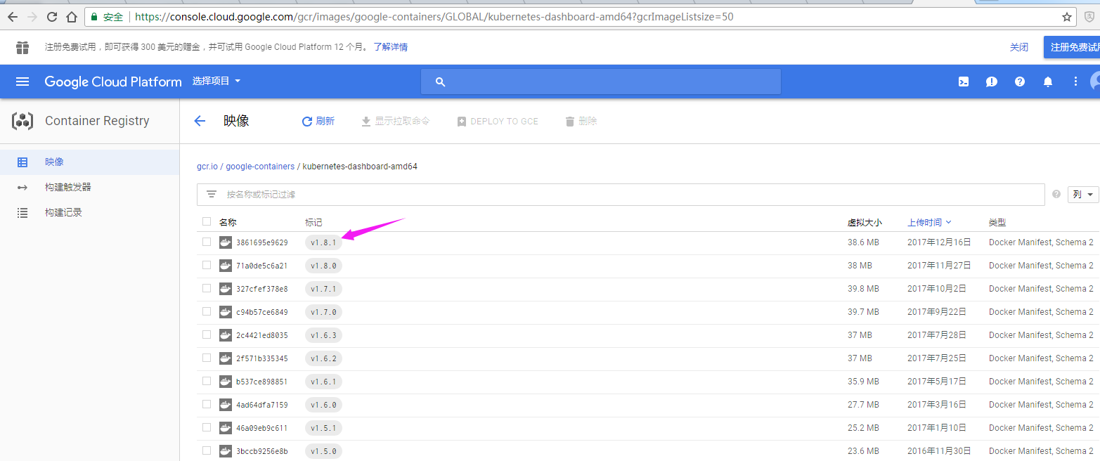Screen dimensions: 1100x461
Task: Sort by 上传时间 column header
Action: tap(929, 222)
